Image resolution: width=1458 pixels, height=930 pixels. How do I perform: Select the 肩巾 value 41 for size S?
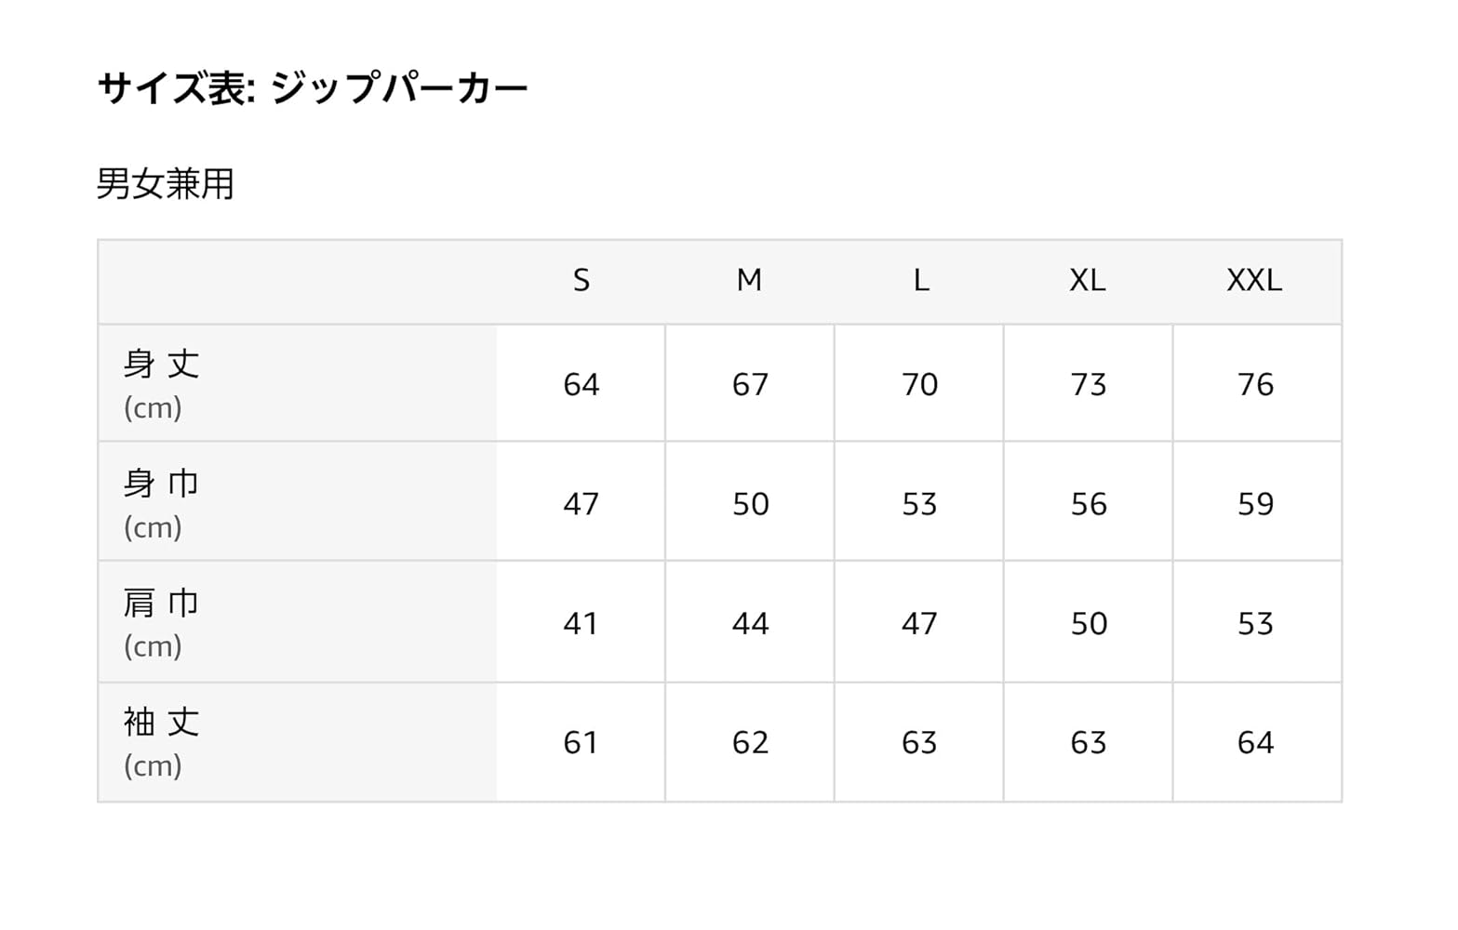582,623
